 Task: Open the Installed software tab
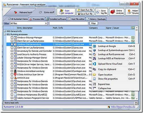[x=56, y=19]
